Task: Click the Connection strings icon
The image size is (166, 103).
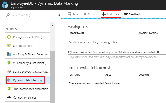Action: 9,97
